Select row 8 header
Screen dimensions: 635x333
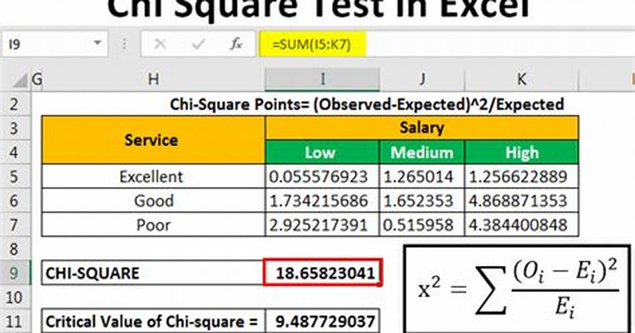click(15, 249)
